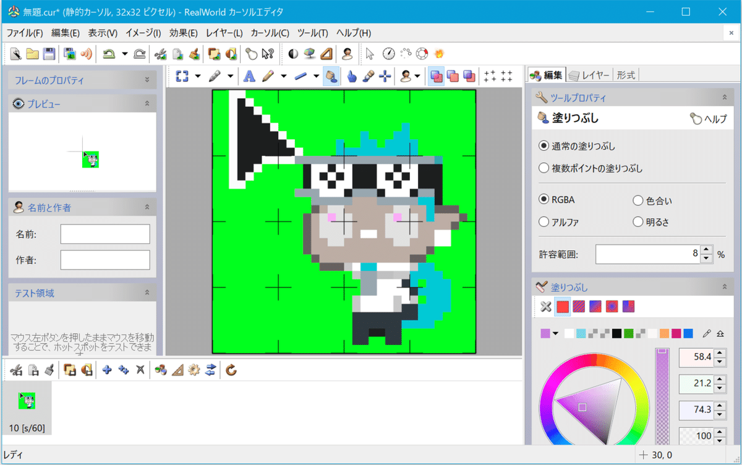
Task: Click the half-black circle icon in the top toolbar
Action: (293, 54)
